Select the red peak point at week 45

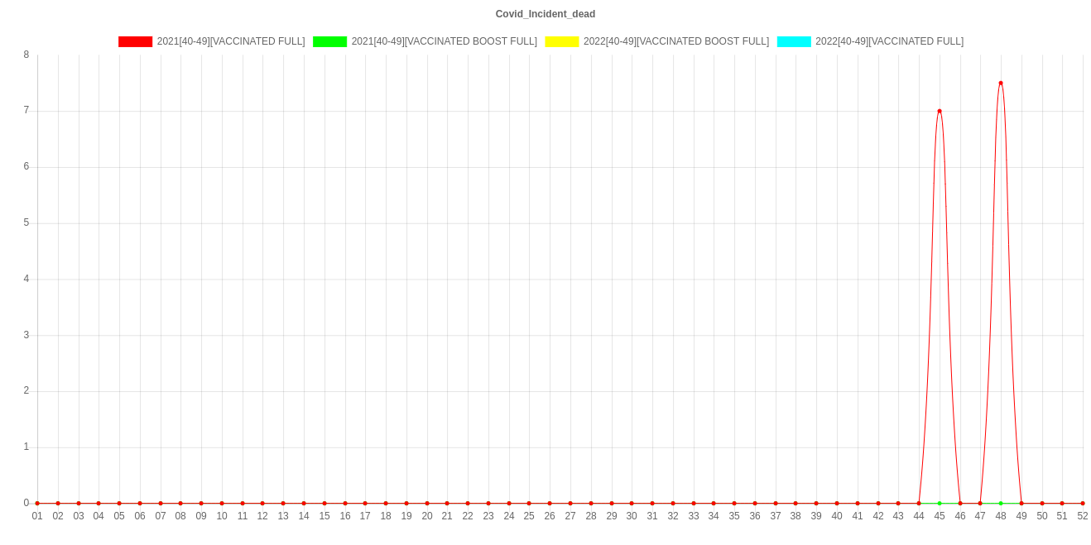[x=940, y=110]
